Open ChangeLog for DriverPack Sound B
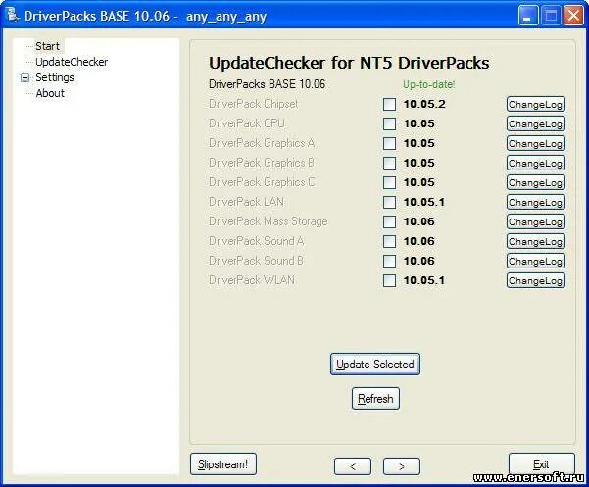The width and height of the screenshot is (589, 487). [x=536, y=261]
